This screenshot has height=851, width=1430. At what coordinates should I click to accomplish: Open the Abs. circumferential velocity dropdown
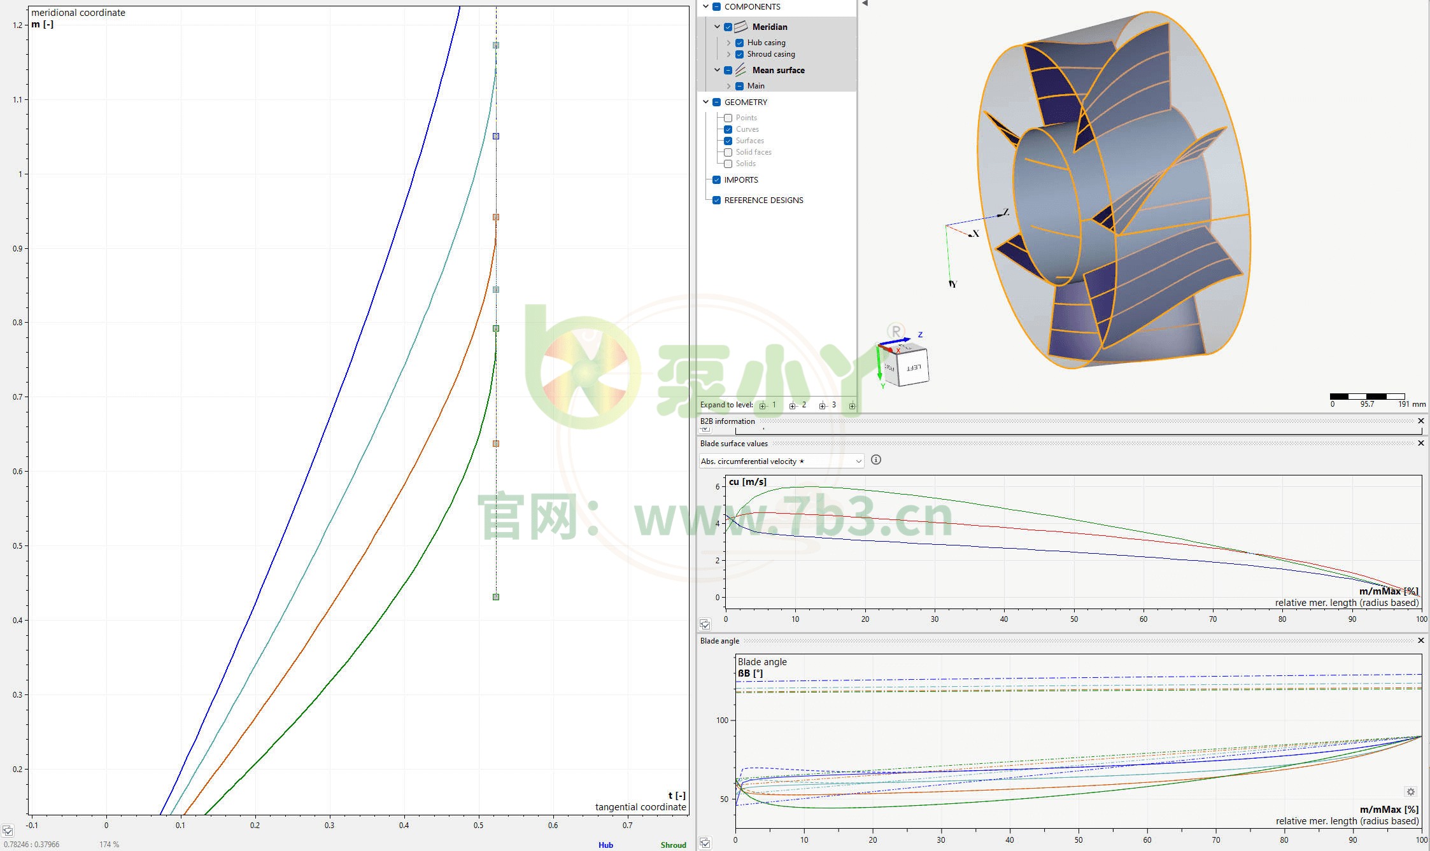pyautogui.click(x=858, y=460)
